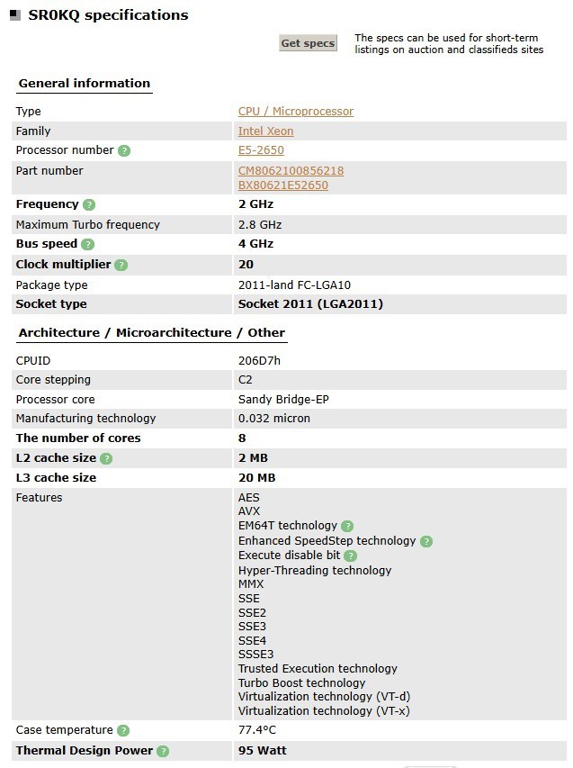
Task: Click help icon beside Execute disable bit
Action: coord(351,556)
